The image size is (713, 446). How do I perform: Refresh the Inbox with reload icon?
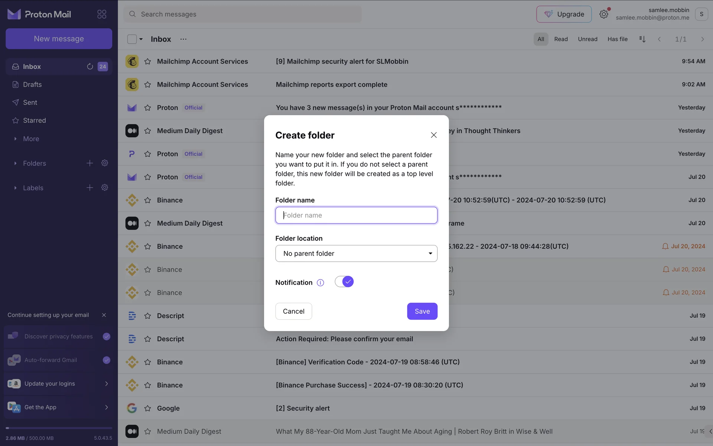click(90, 67)
